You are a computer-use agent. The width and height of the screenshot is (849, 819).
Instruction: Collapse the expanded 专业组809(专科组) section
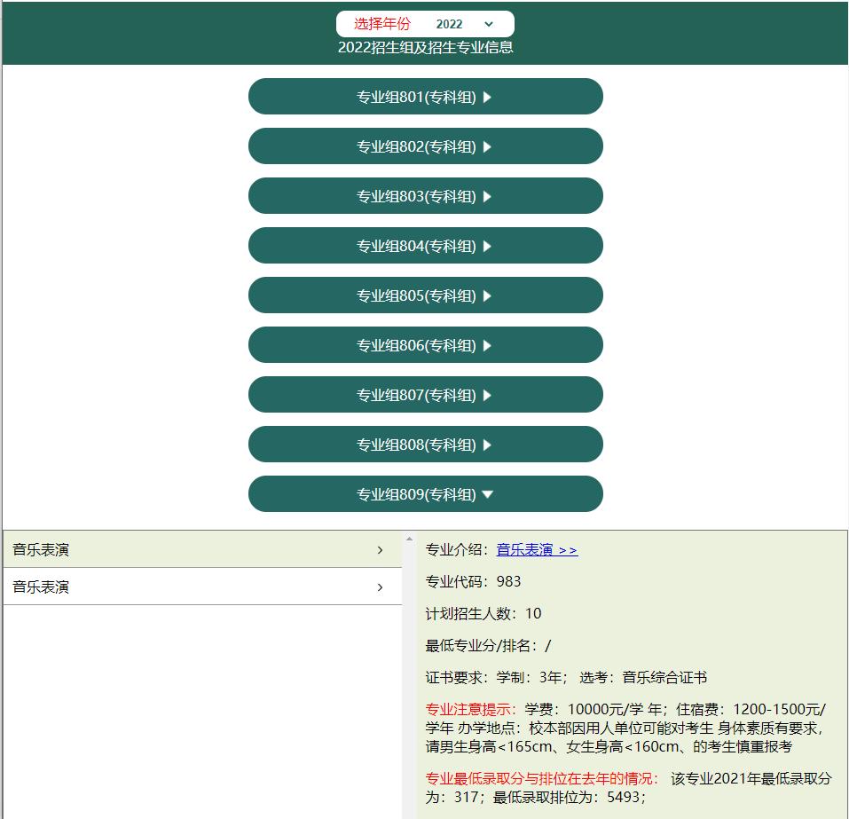tap(425, 494)
